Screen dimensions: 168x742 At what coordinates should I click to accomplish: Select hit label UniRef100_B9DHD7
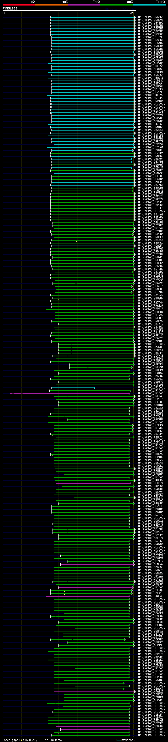(150, 251)
